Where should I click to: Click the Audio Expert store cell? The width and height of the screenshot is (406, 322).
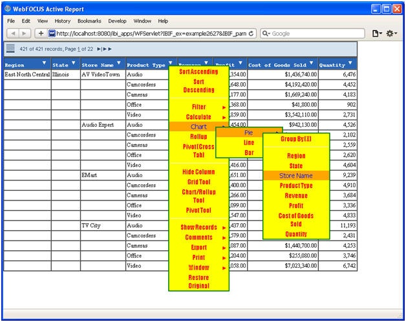click(103, 125)
